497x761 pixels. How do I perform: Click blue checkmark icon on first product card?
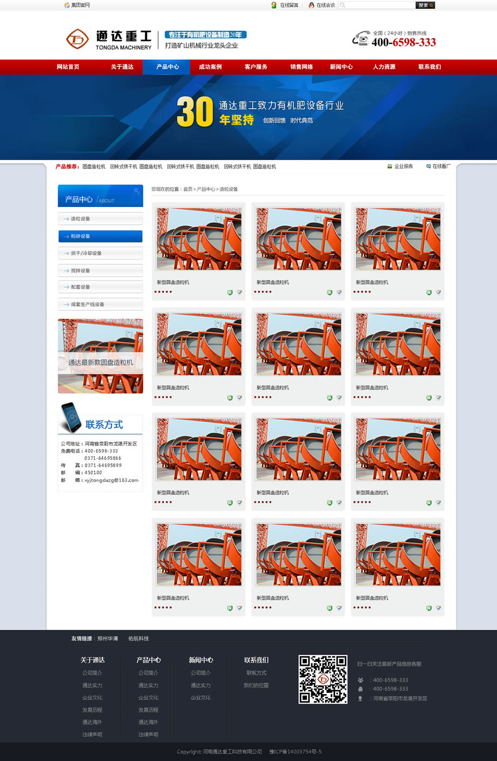click(x=239, y=292)
